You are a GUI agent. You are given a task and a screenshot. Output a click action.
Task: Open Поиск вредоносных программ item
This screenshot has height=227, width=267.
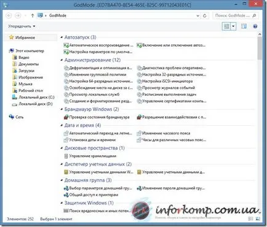[x=97, y=211]
